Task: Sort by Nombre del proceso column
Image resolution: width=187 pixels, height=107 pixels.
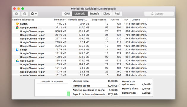Action: (23, 20)
